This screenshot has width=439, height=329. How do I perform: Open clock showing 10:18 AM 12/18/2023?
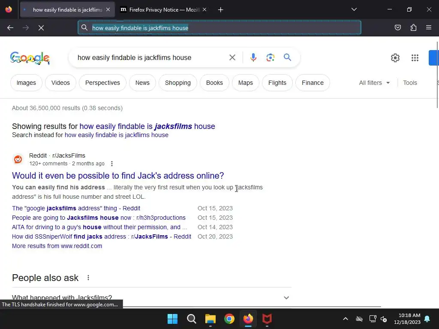coord(407,319)
